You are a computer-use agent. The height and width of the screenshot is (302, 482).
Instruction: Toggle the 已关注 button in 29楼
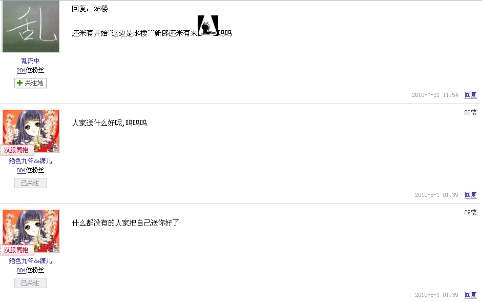[x=30, y=283]
